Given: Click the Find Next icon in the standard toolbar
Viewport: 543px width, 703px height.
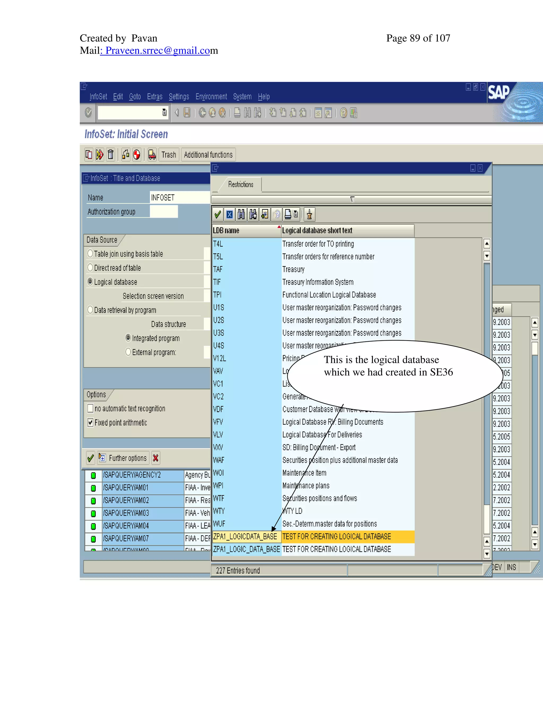Looking at the screenshot, I should coord(257,113).
